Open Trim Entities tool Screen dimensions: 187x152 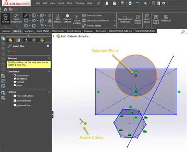tap(58, 19)
